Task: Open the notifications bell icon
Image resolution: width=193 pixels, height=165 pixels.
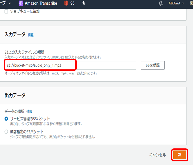Action: pos(161,3)
